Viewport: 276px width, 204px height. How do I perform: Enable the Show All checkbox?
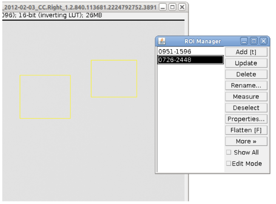click(x=229, y=152)
